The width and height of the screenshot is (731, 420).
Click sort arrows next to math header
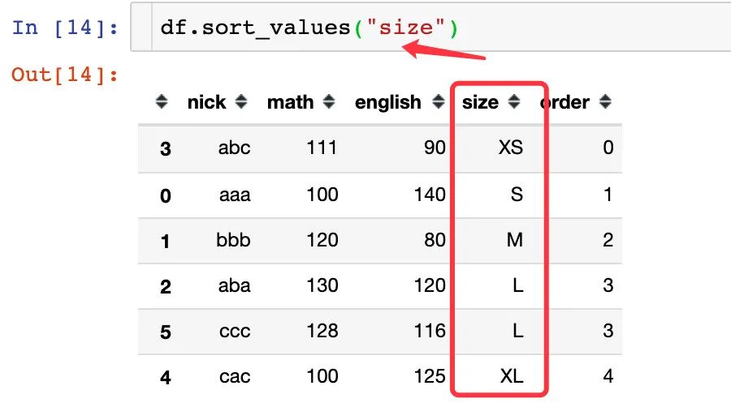[x=329, y=101]
